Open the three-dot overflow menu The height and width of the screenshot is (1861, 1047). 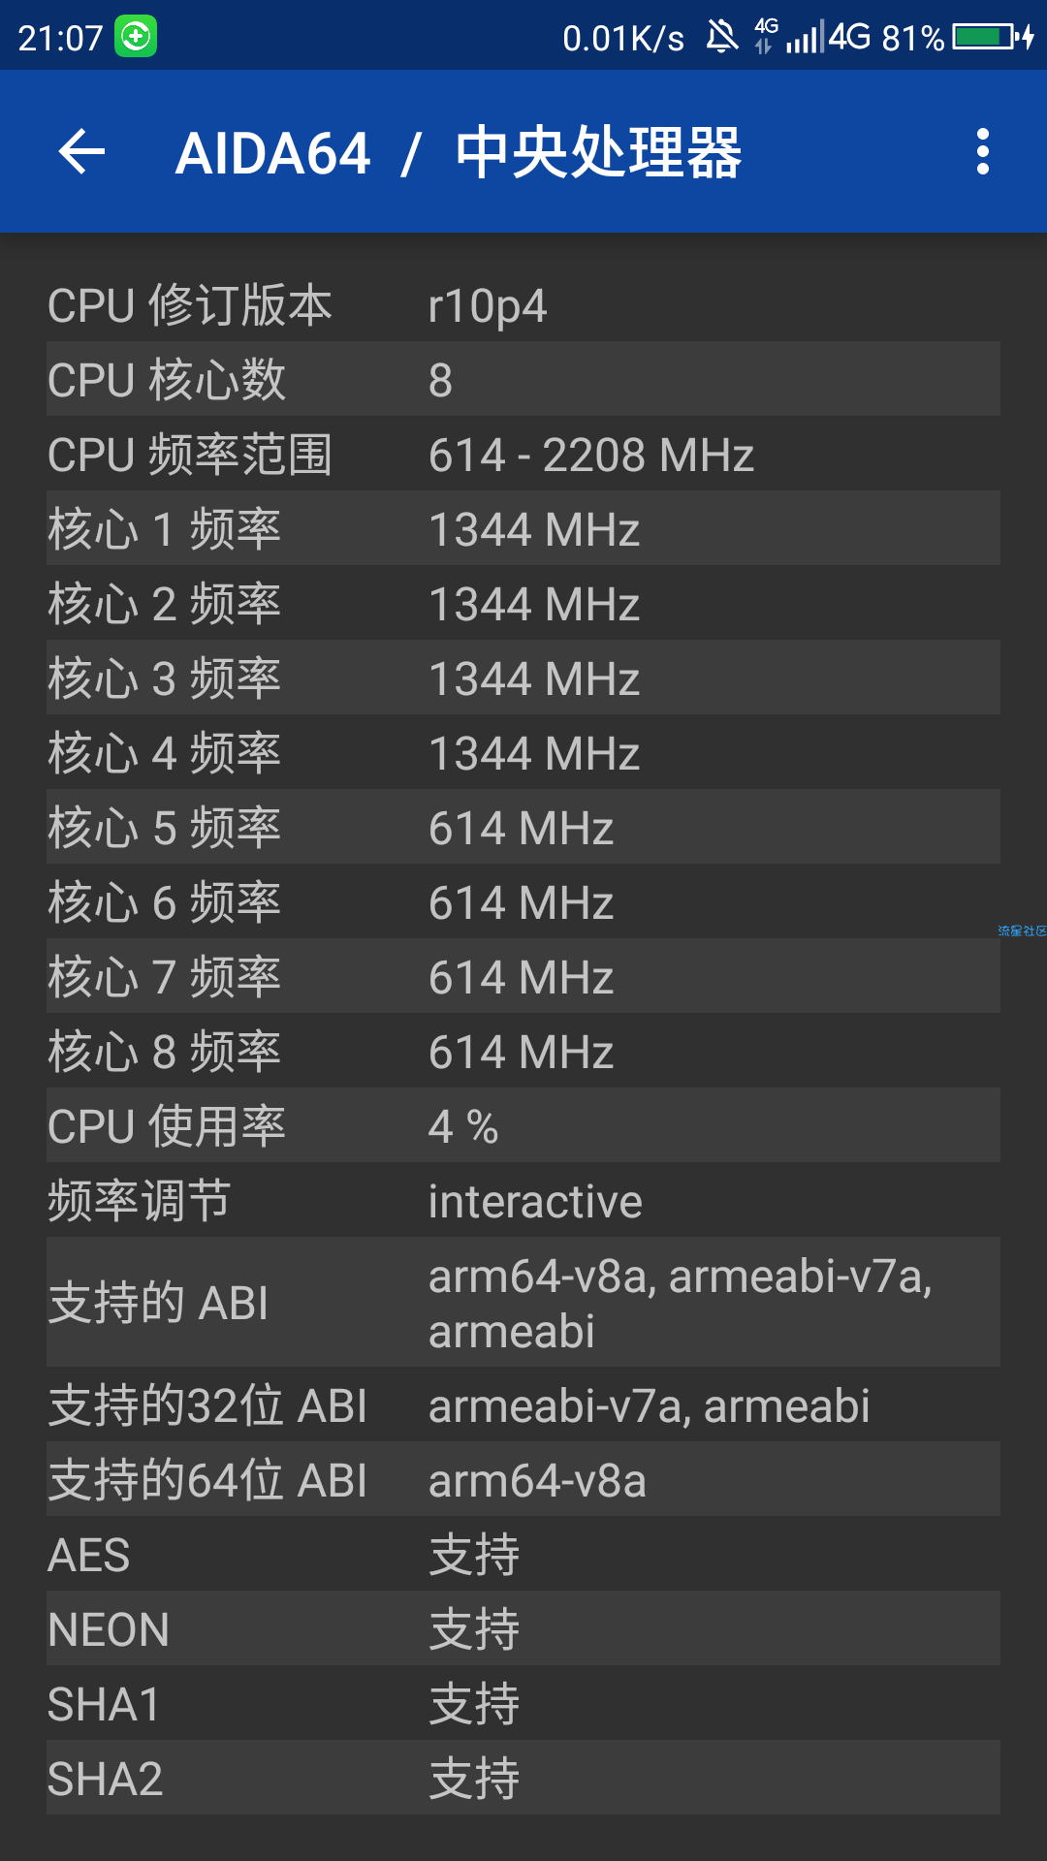click(983, 152)
